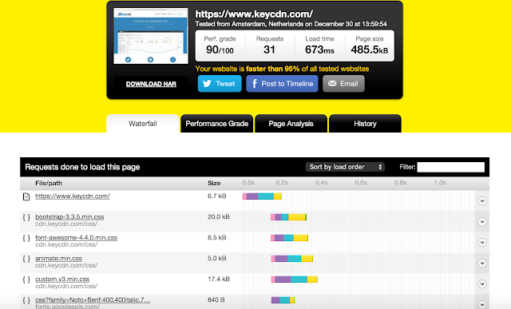The image size is (511, 309).
Task: Click the 840 B size cell
Action: 216,300
